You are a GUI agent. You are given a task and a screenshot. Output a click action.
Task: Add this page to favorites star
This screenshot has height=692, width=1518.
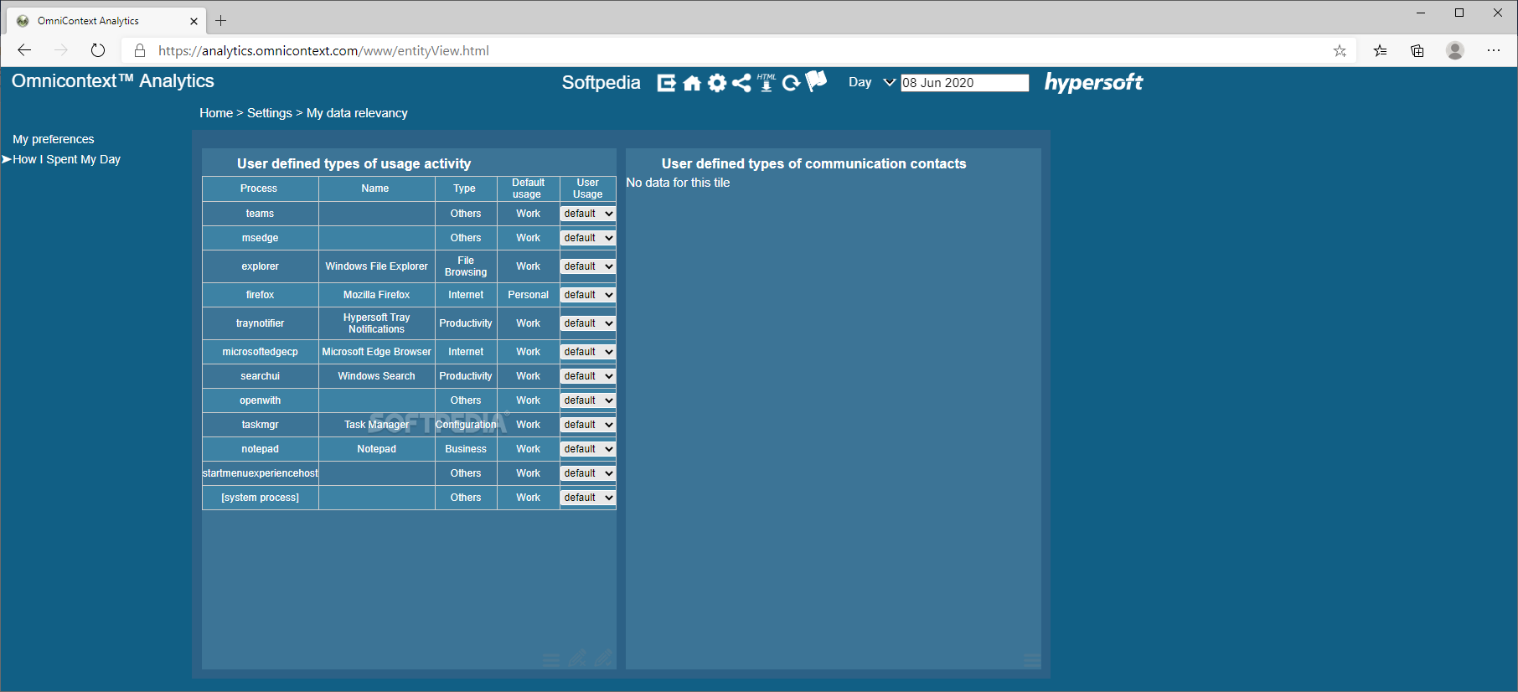pos(1340,50)
